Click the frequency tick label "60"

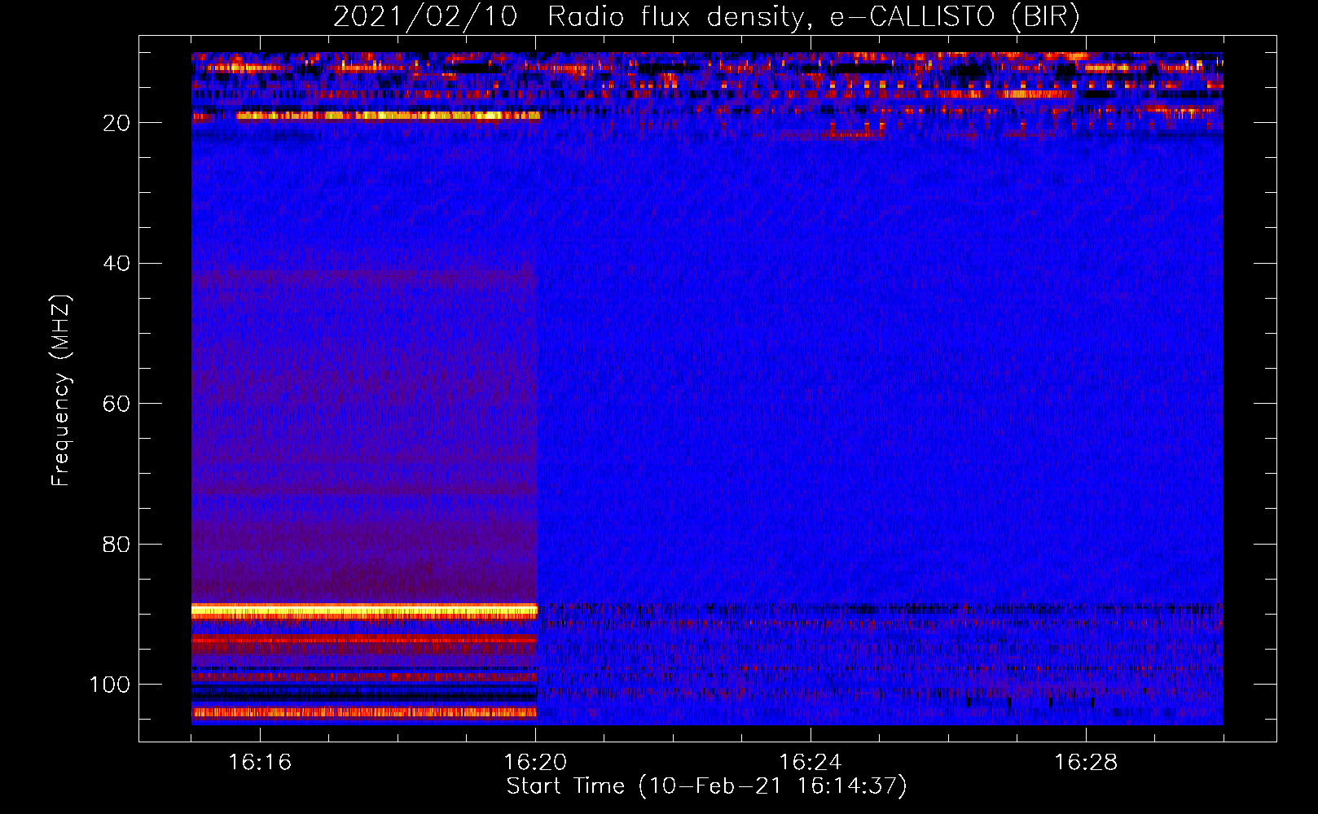point(116,404)
